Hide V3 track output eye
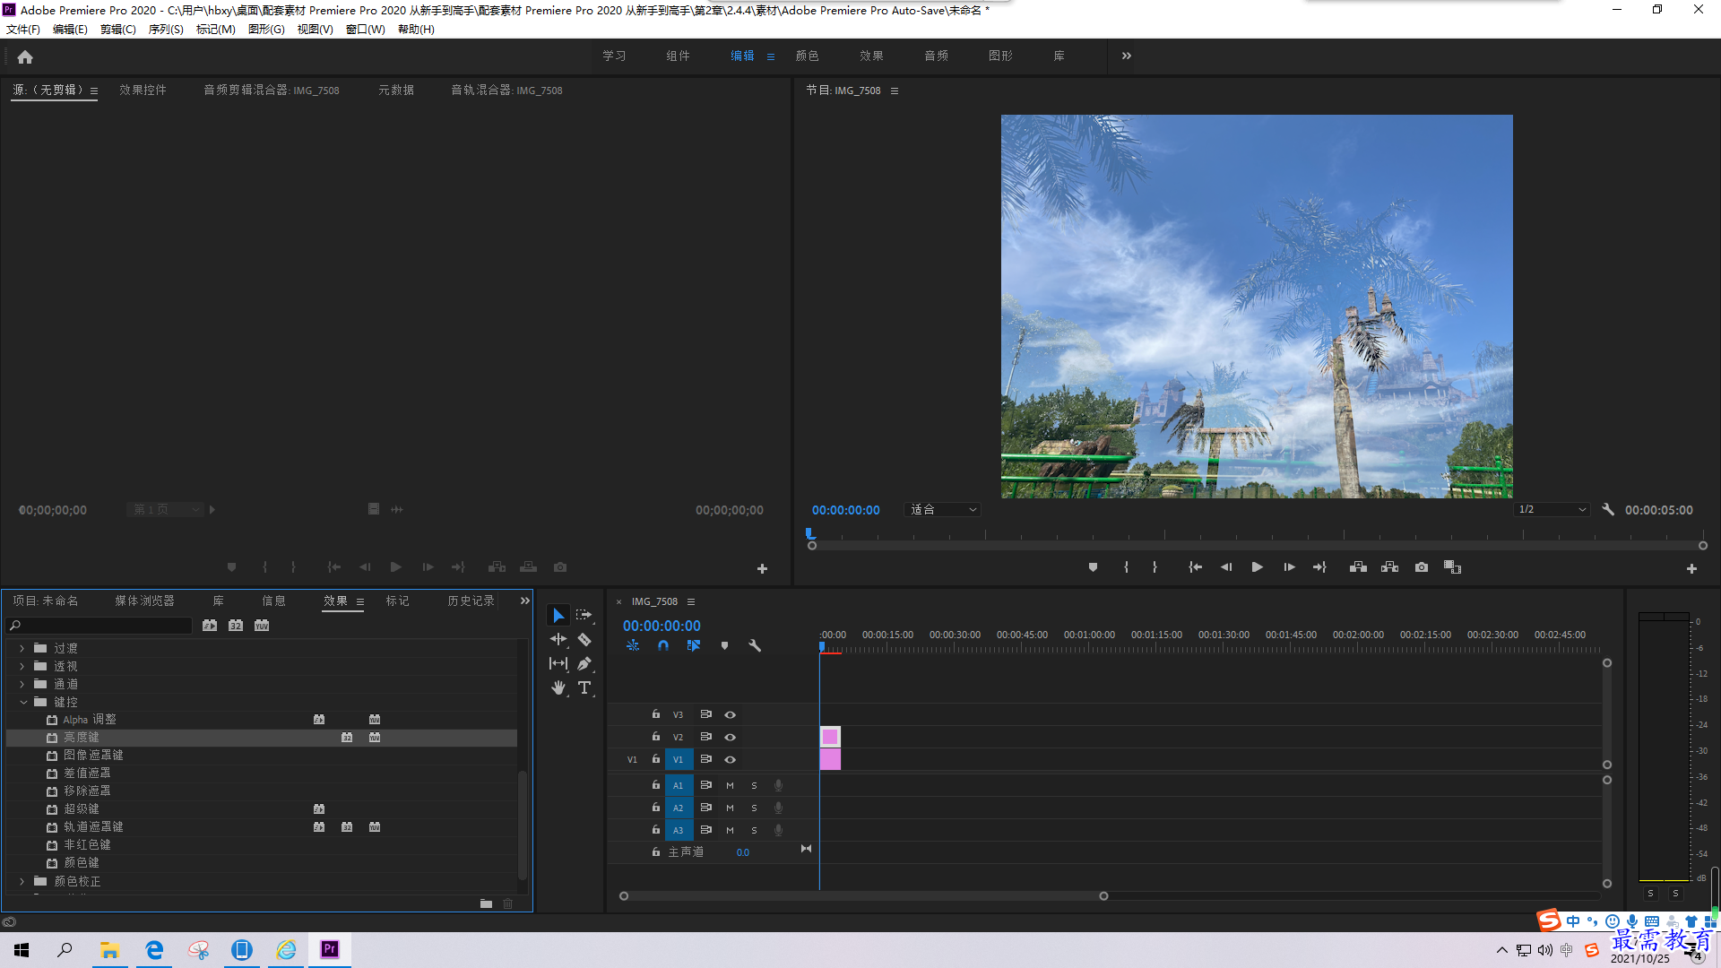 [x=731, y=714]
